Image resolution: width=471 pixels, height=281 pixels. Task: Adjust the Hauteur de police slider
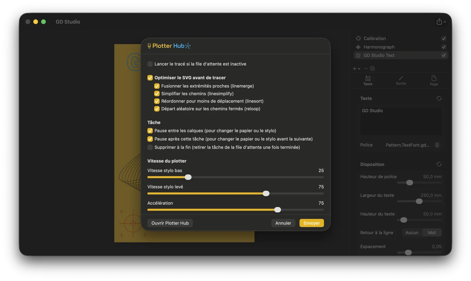click(x=410, y=183)
